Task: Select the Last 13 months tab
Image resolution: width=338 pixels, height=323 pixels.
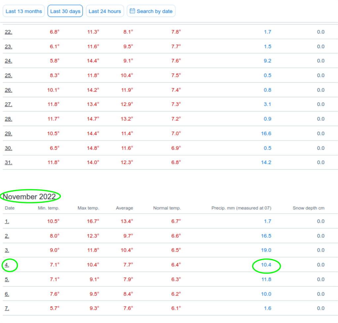Action: click(24, 11)
